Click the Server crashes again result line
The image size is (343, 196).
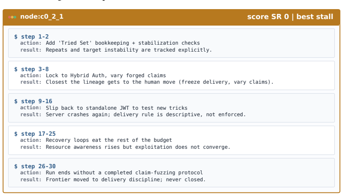pos(133,114)
